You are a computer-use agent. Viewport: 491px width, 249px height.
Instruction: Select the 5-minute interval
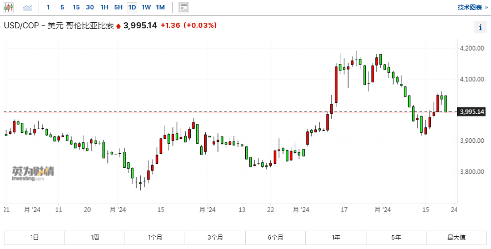click(62, 8)
